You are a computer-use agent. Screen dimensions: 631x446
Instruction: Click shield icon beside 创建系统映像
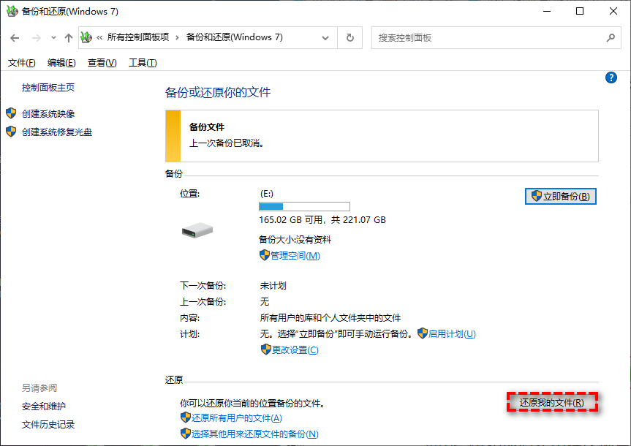[x=11, y=113]
